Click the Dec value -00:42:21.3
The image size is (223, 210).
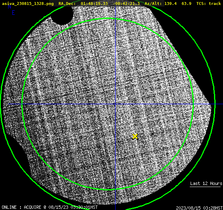pyautogui.click(x=126, y=3)
